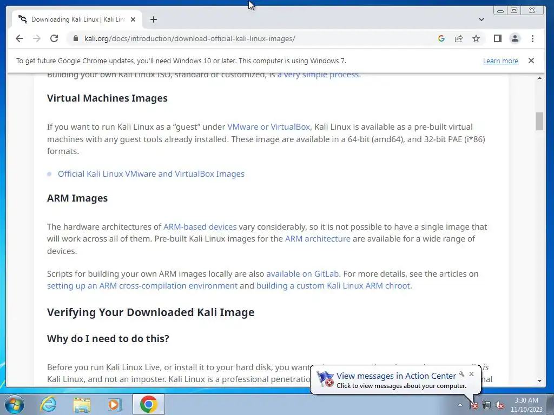Click the page scrollbar thumb
Viewport: 554px width, 415px height.
[x=539, y=122]
